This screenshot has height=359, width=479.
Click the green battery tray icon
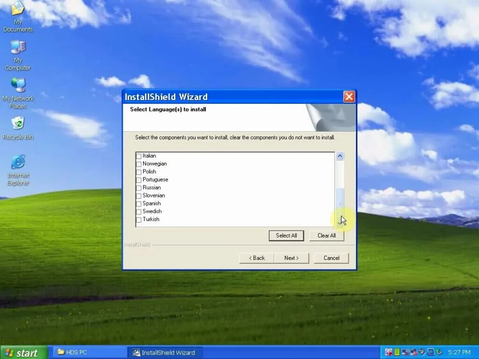[397, 352]
